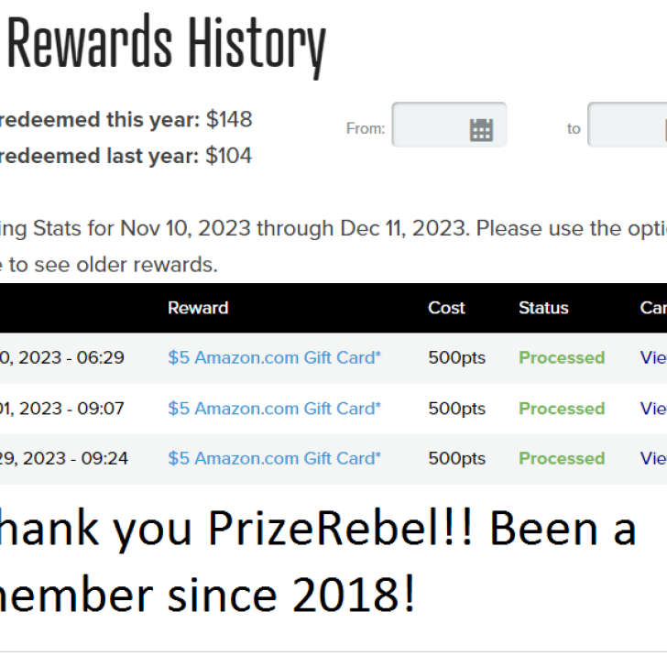Click the View link in the 09:07 row
667x667 pixels.
point(653,408)
